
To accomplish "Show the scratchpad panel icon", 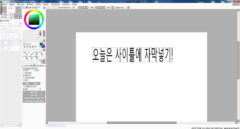I will click(39, 7).
